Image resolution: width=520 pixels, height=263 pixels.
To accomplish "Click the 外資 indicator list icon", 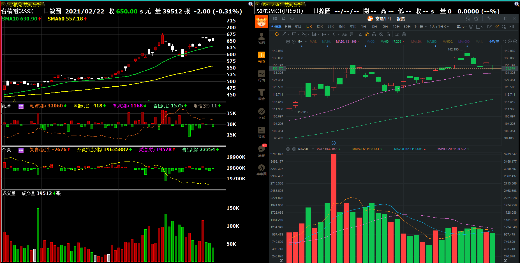I will click(x=21, y=150).
